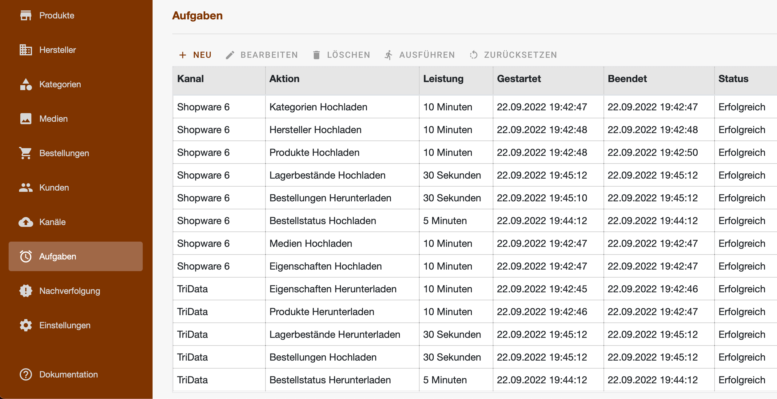Click the ZURÜCKSETZEN button

[x=514, y=55]
